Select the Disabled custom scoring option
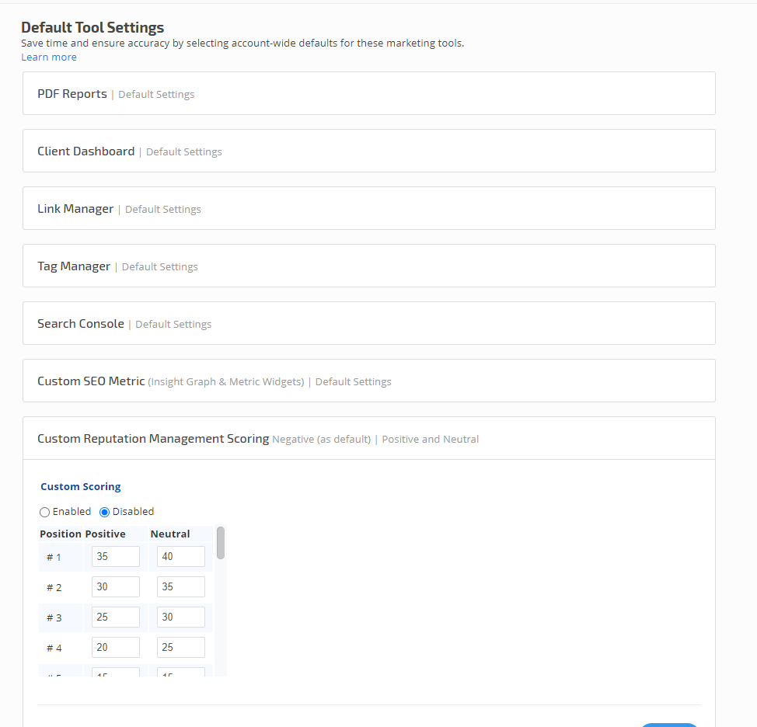 (x=105, y=512)
